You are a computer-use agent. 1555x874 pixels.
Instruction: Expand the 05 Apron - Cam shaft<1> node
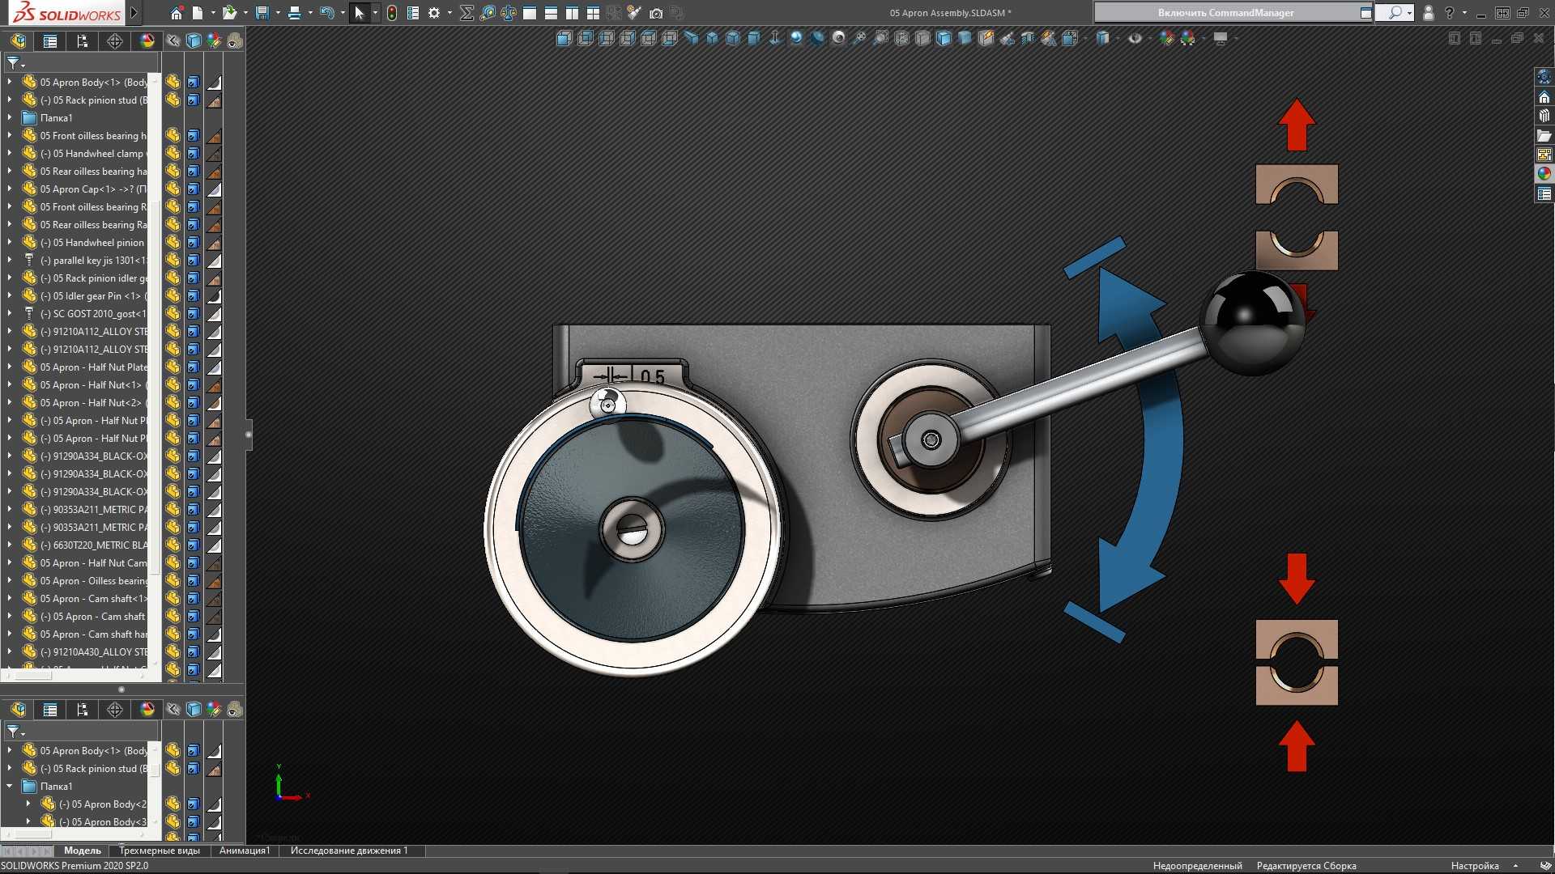coord(10,599)
